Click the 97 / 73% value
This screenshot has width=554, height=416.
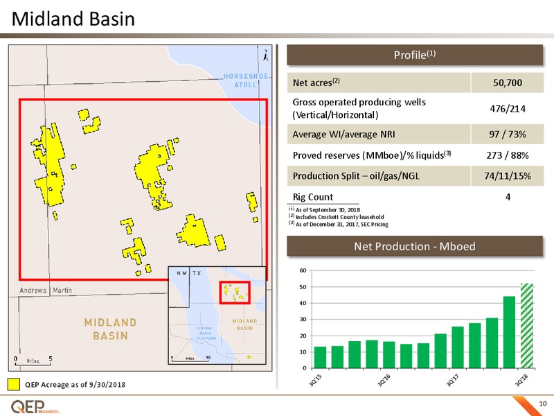508,135
